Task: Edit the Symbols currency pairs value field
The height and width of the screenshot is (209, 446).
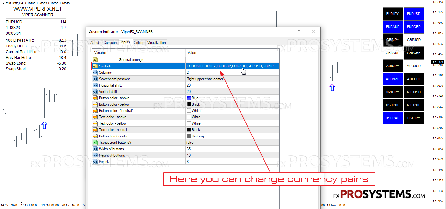Action: [232, 66]
